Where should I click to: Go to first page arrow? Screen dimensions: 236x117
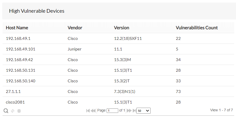point(88,111)
